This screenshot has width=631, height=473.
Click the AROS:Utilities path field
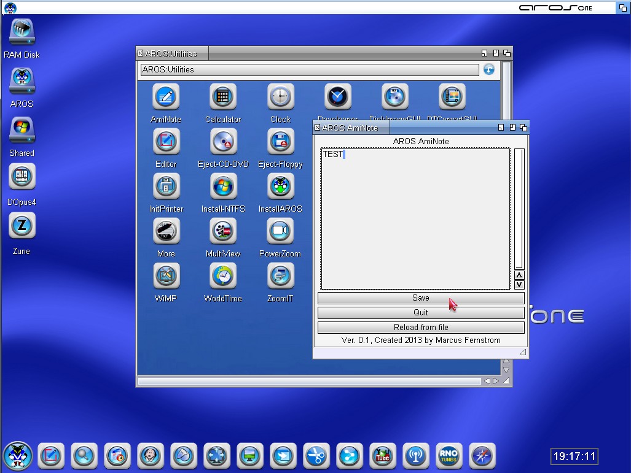click(310, 70)
